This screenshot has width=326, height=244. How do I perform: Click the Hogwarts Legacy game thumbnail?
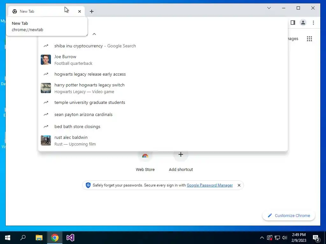click(46, 88)
